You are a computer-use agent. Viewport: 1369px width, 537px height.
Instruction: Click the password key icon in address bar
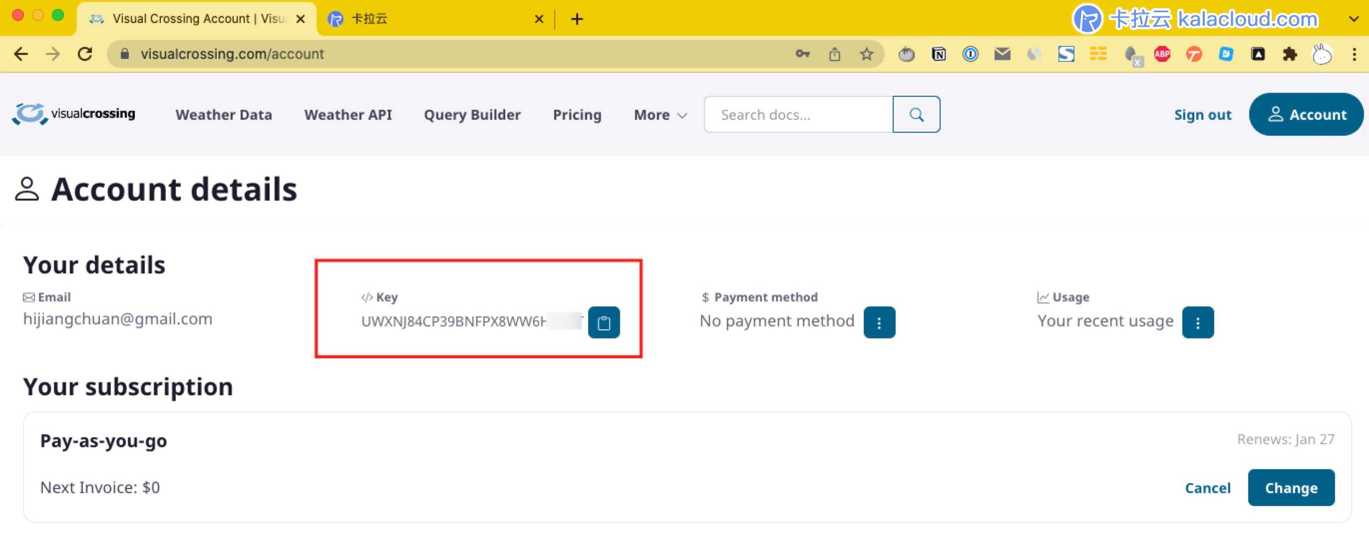tap(802, 53)
